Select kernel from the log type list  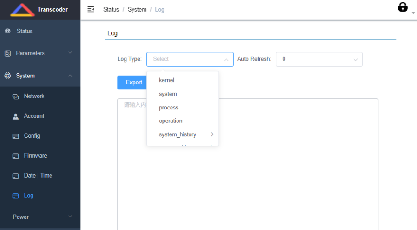point(166,80)
